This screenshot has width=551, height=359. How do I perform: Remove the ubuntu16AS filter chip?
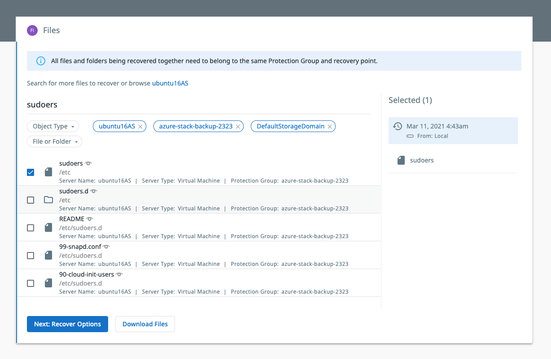140,127
